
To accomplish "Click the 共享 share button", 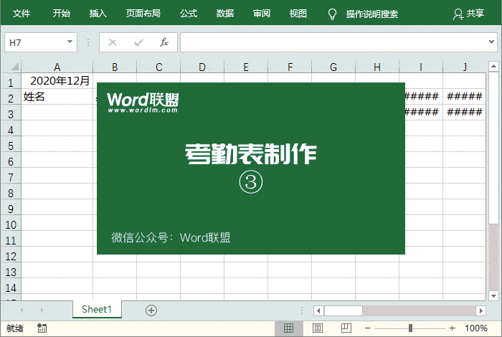I will point(469,14).
